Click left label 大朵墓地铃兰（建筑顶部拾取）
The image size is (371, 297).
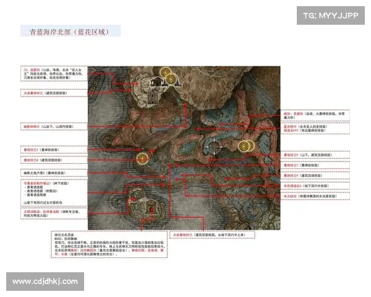pyautogui.click(x=45, y=93)
